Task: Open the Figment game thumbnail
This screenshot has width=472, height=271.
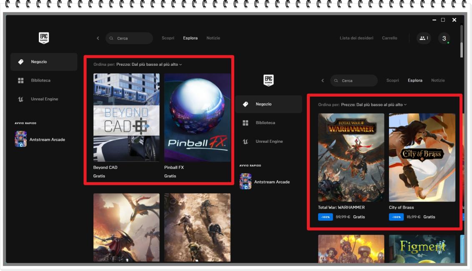Action: coord(422,249)
